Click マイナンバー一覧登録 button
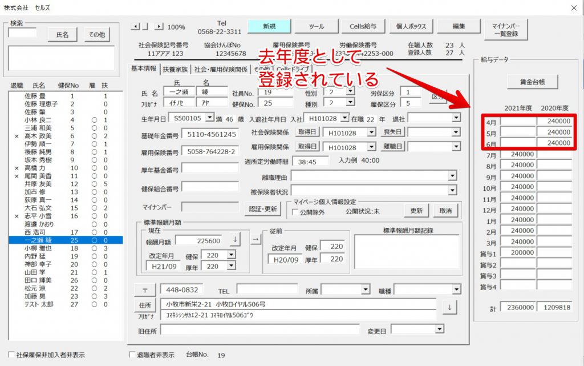This screenshot has height=366, width=584. tap(506, 30)
